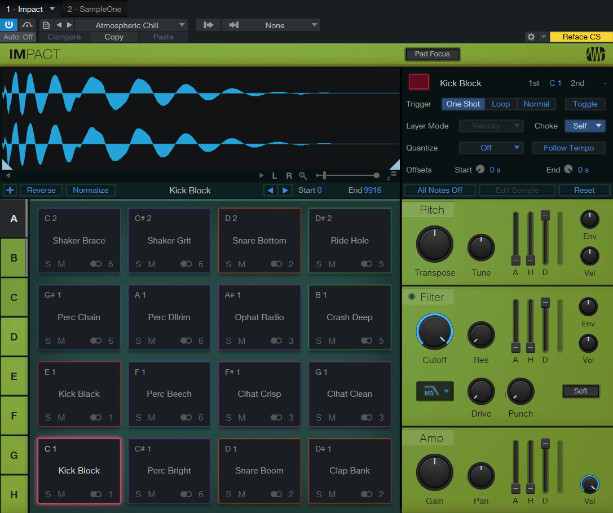Click the waveform zoom magnifier icon
Image resolution: width=613 pixels, height=513 pixels.
click(303, 176)
